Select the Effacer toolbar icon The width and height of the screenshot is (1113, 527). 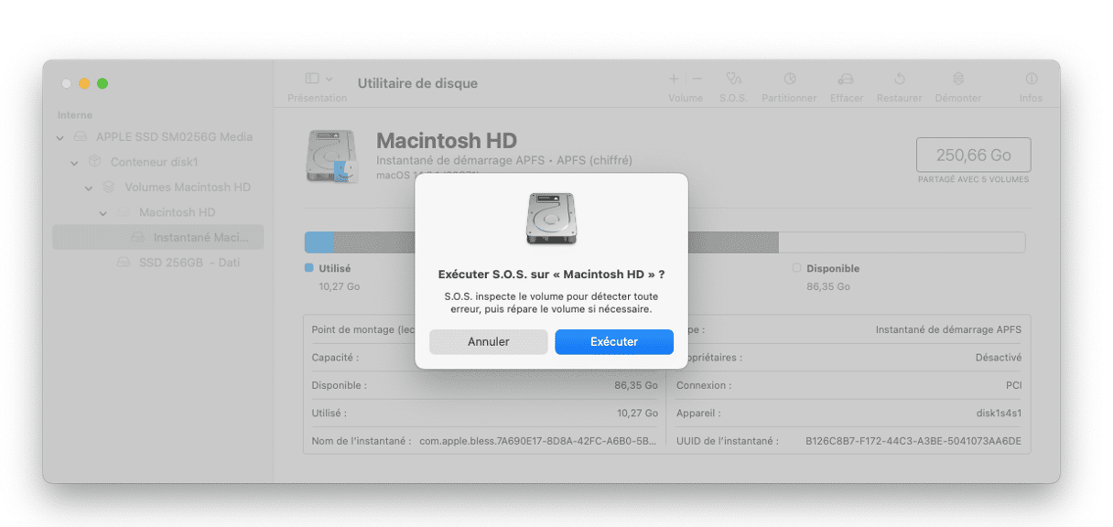[x=846, y=80]
